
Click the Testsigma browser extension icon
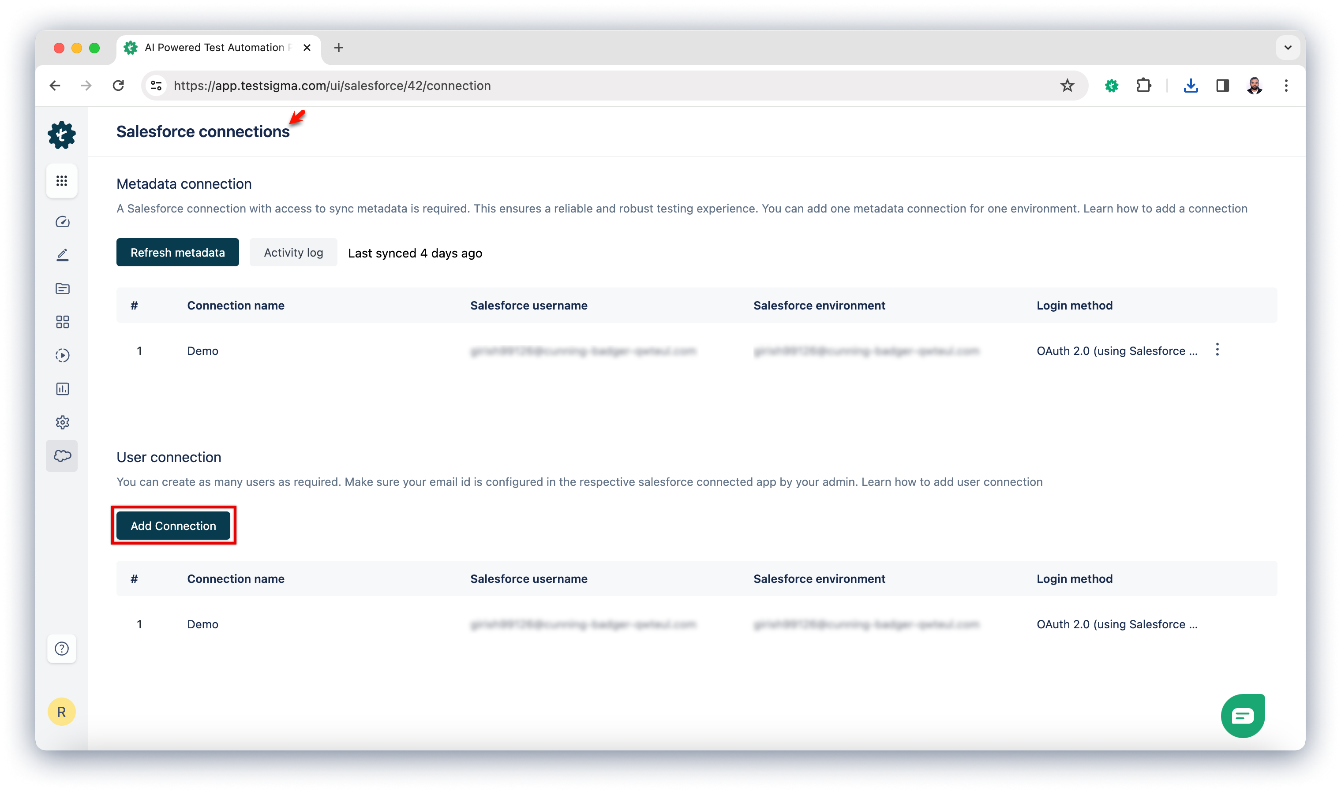click(1111, 85)
